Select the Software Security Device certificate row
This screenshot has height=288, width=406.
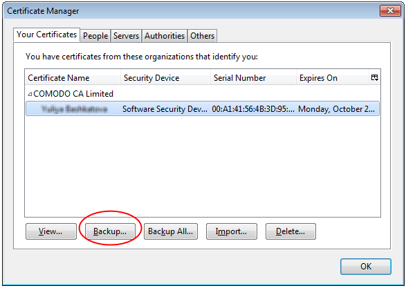pos(203,108)
